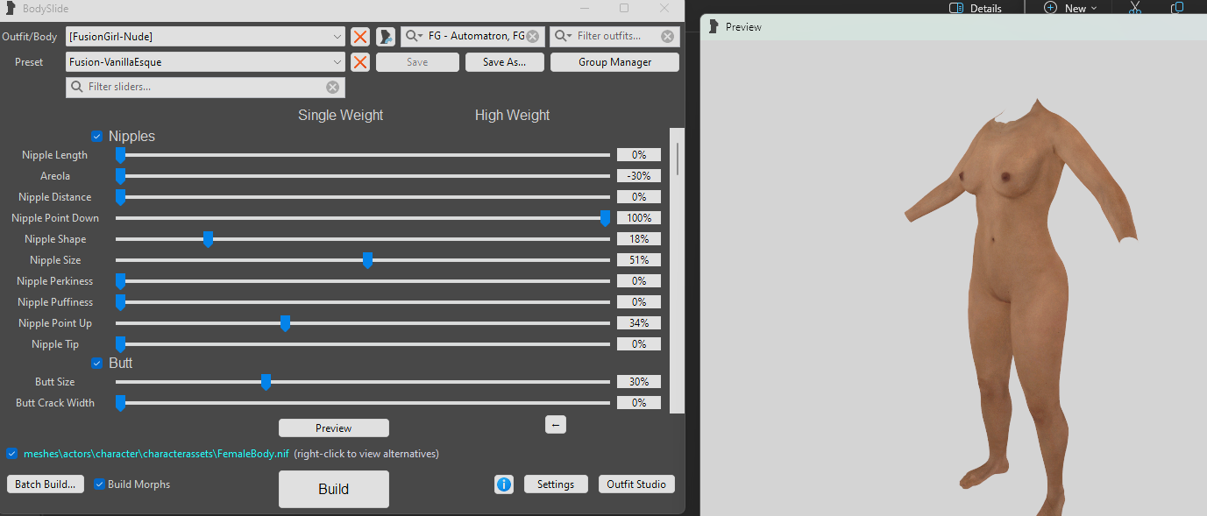Click the Cut scissors icon in File Explorer
The height and width of the screenshot is (516, 1207).
tap(1134, 8)
